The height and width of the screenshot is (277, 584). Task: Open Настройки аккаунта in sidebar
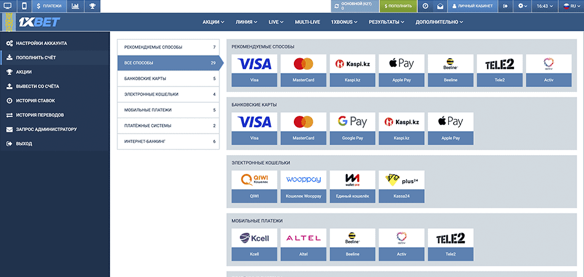55,44
